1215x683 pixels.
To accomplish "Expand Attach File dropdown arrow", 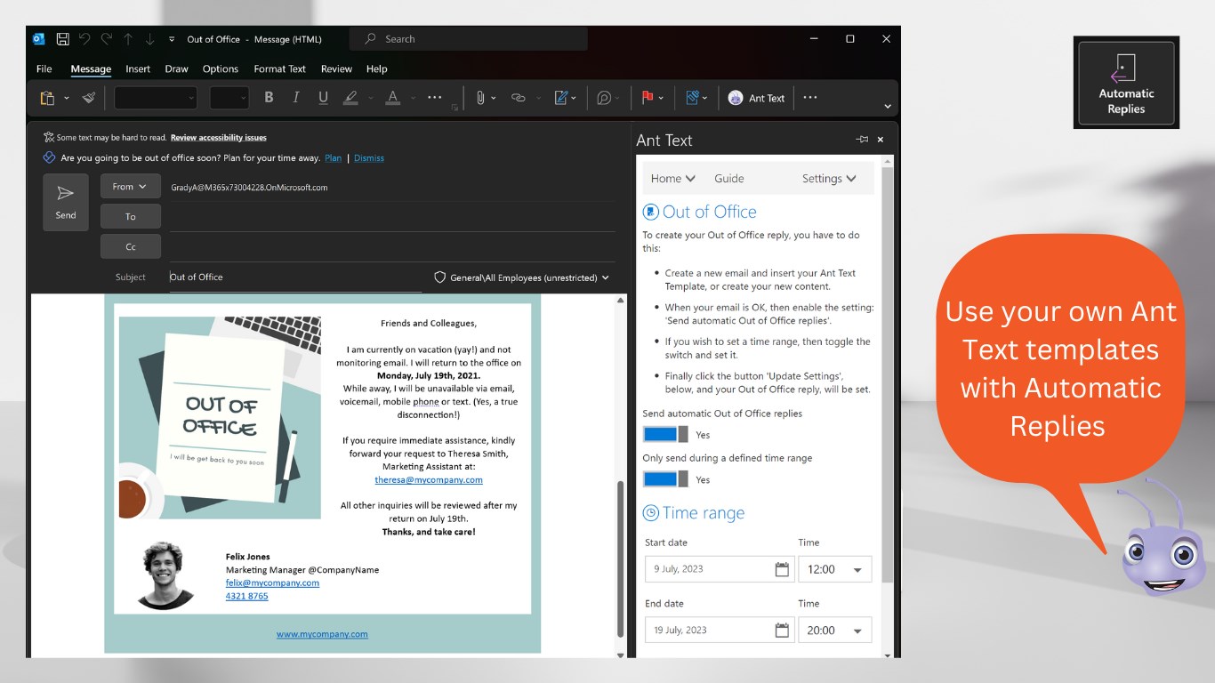I will coord(494,98).
